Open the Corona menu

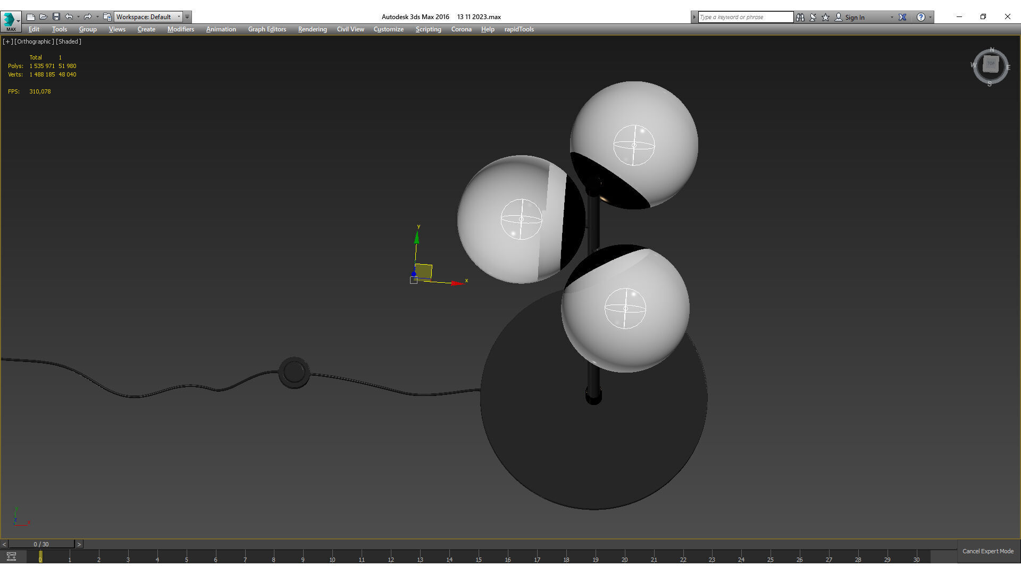pyautogui.click(x=461, y=29)
